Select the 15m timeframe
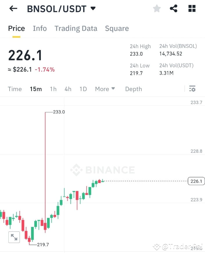Image resolution: width=205 pixels, height=253 pixels. (x=36, y=89)
